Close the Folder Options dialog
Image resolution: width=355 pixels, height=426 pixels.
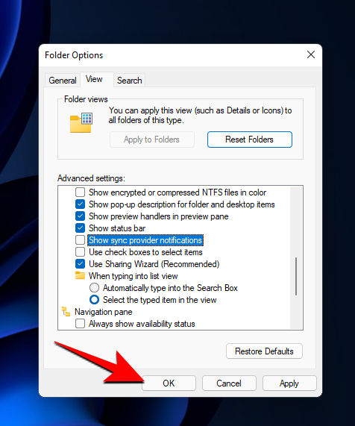(311, 54)
